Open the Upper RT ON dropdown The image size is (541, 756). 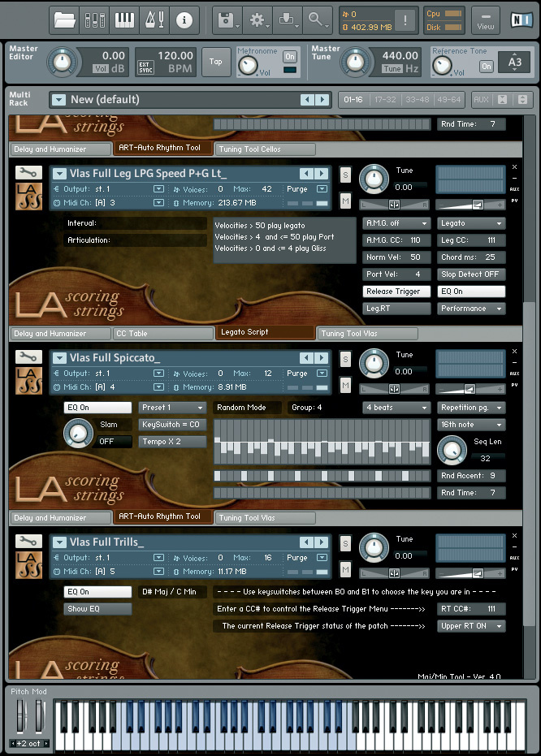471,626
